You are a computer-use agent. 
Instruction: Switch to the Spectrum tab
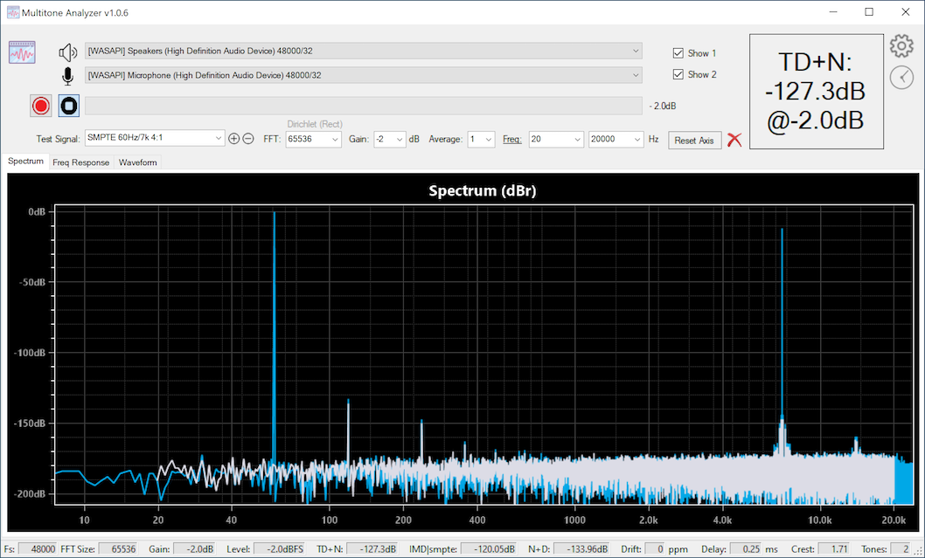[x=26, y=162]
